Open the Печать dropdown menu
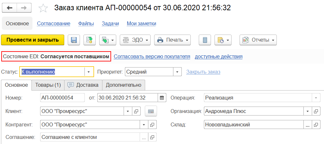This screenshot has width=324, height=144. (173, 40)
